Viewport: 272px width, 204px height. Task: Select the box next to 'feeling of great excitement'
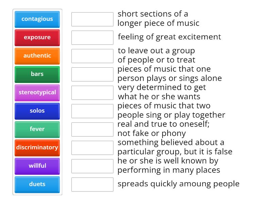(92, 38)
